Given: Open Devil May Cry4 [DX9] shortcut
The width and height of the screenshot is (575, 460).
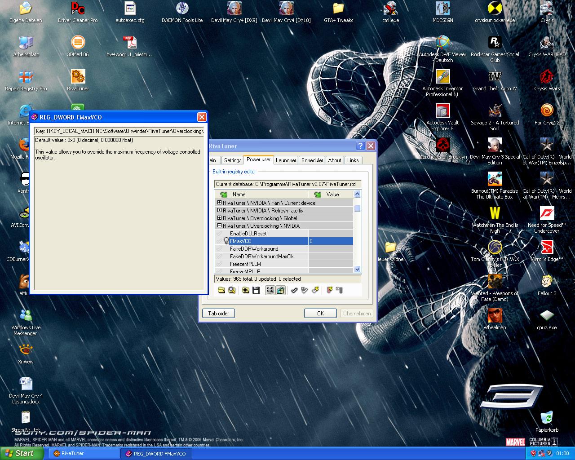Looking at the screenshot, I should tap(234, 12).
